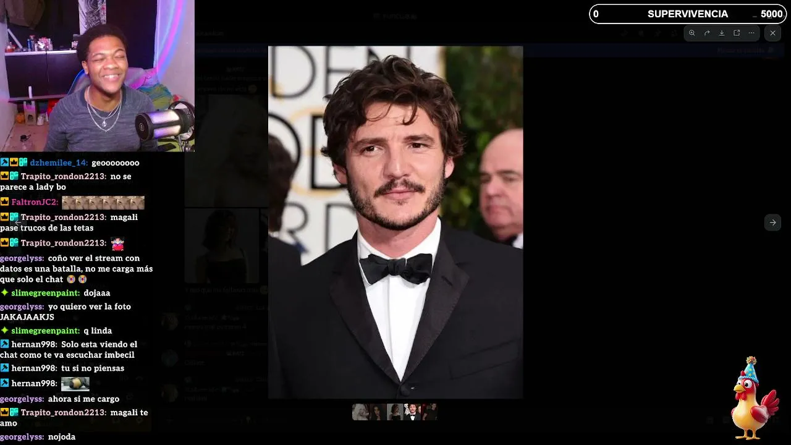Select the blonde woman thumbnail in the strip

tap(360, 412)
